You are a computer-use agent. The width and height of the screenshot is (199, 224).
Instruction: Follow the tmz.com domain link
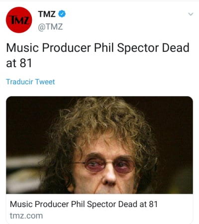(26, 216)
